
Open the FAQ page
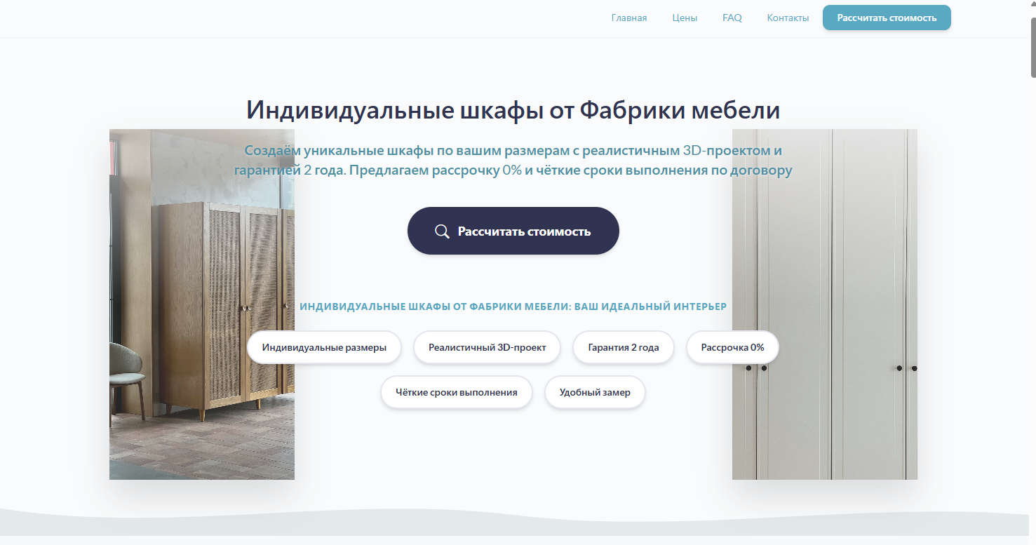pos(732,18)
